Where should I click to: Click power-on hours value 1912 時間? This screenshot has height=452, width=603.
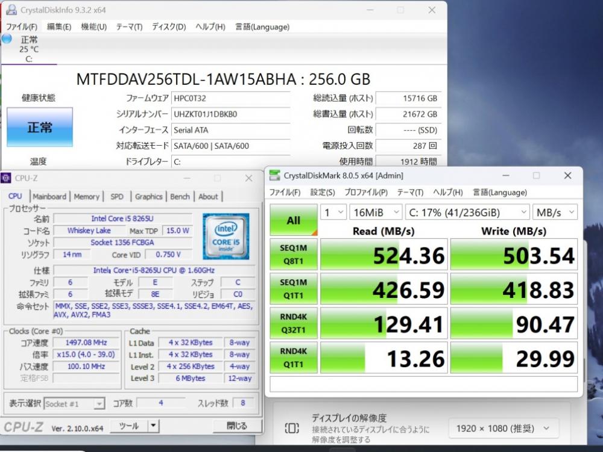(408, 161)
